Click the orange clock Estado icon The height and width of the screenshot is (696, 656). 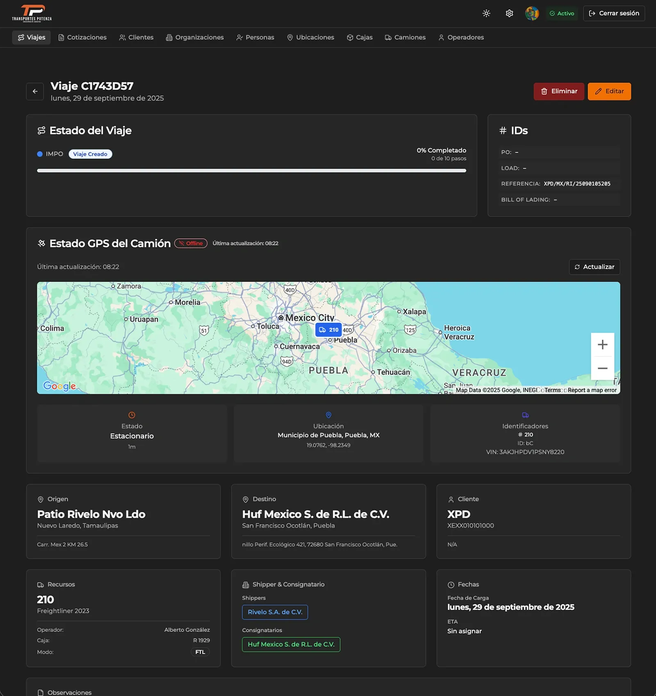click(132, 415)
